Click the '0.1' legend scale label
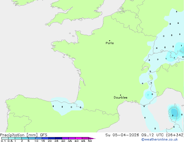This screenshot has height=142, width=184. point(3,141)
